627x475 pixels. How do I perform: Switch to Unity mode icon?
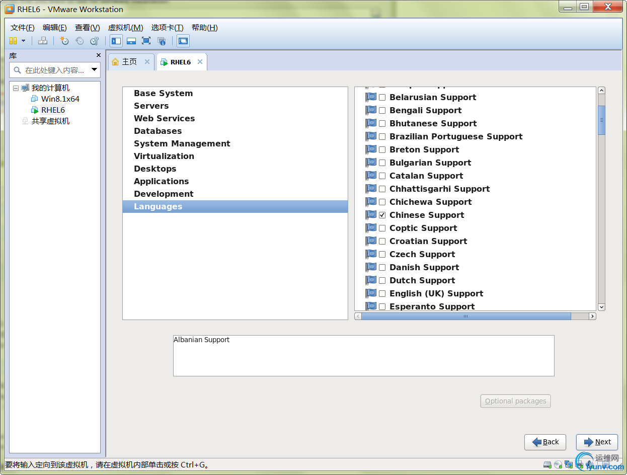coord(162,41)
